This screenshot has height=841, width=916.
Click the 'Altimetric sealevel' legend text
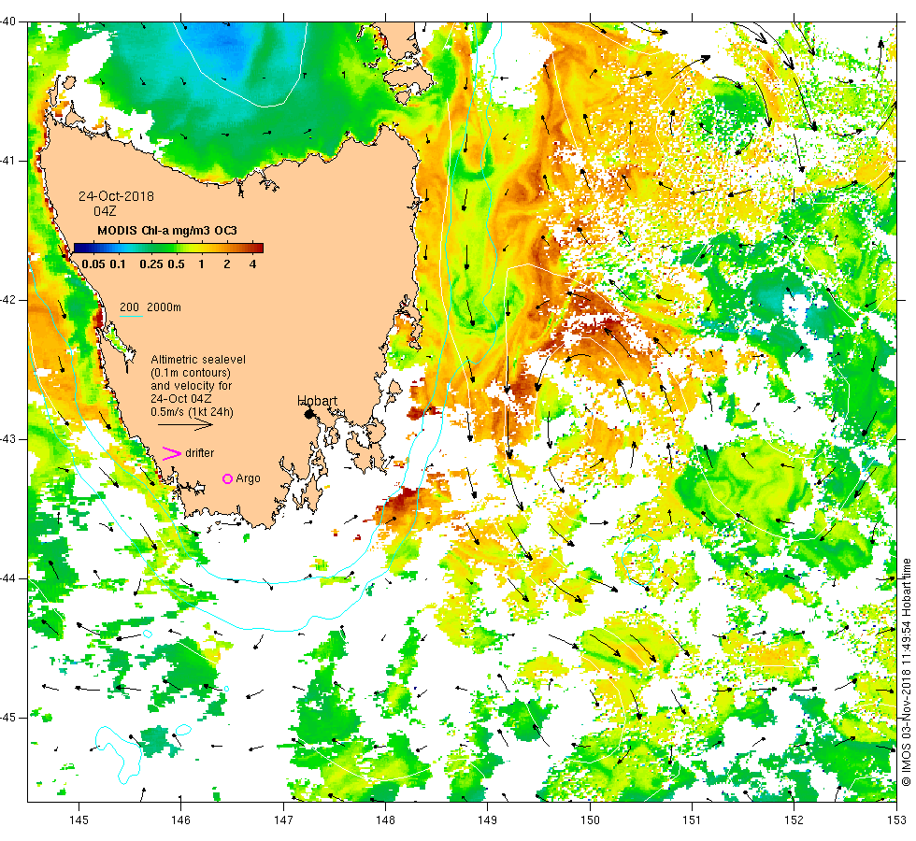198,360
